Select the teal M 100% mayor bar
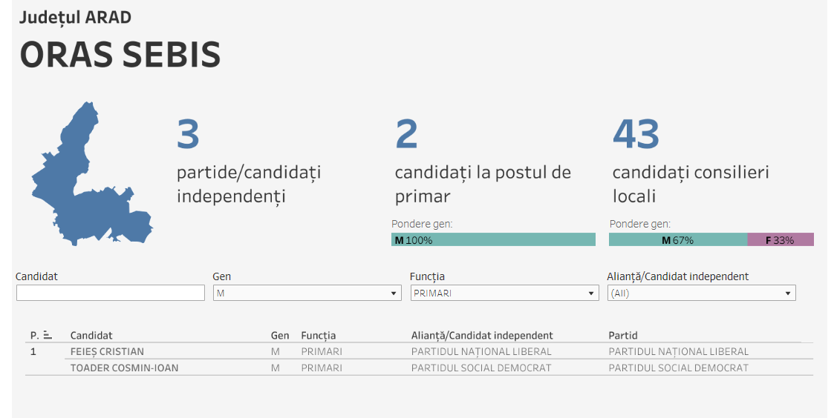Image resolution: width=834 pixels, height=418 pixels. (x=493, y=240)
